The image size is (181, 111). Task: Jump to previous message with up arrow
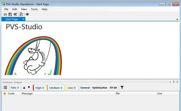tap(24, 87)
